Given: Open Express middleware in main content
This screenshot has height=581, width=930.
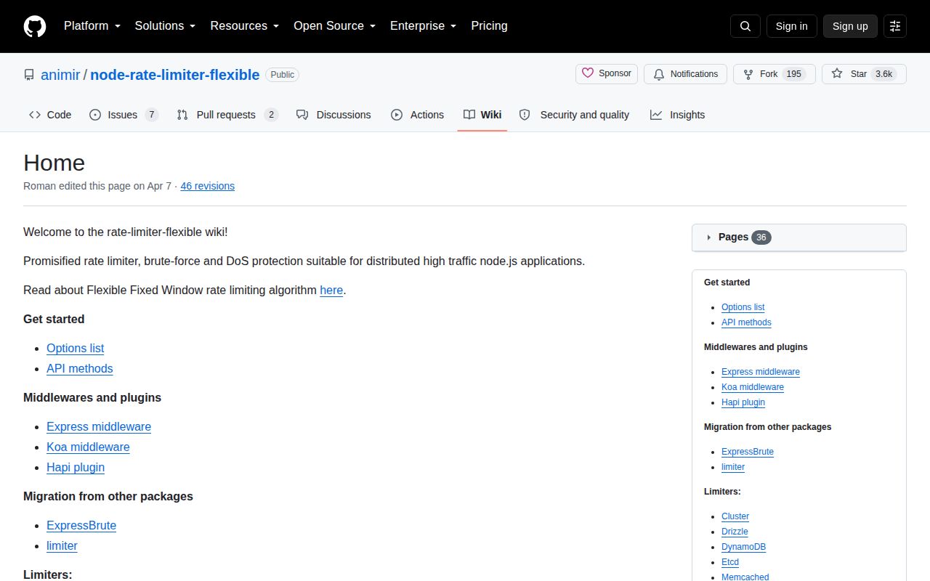Looking at the screenshot, I should coord(99,426).
